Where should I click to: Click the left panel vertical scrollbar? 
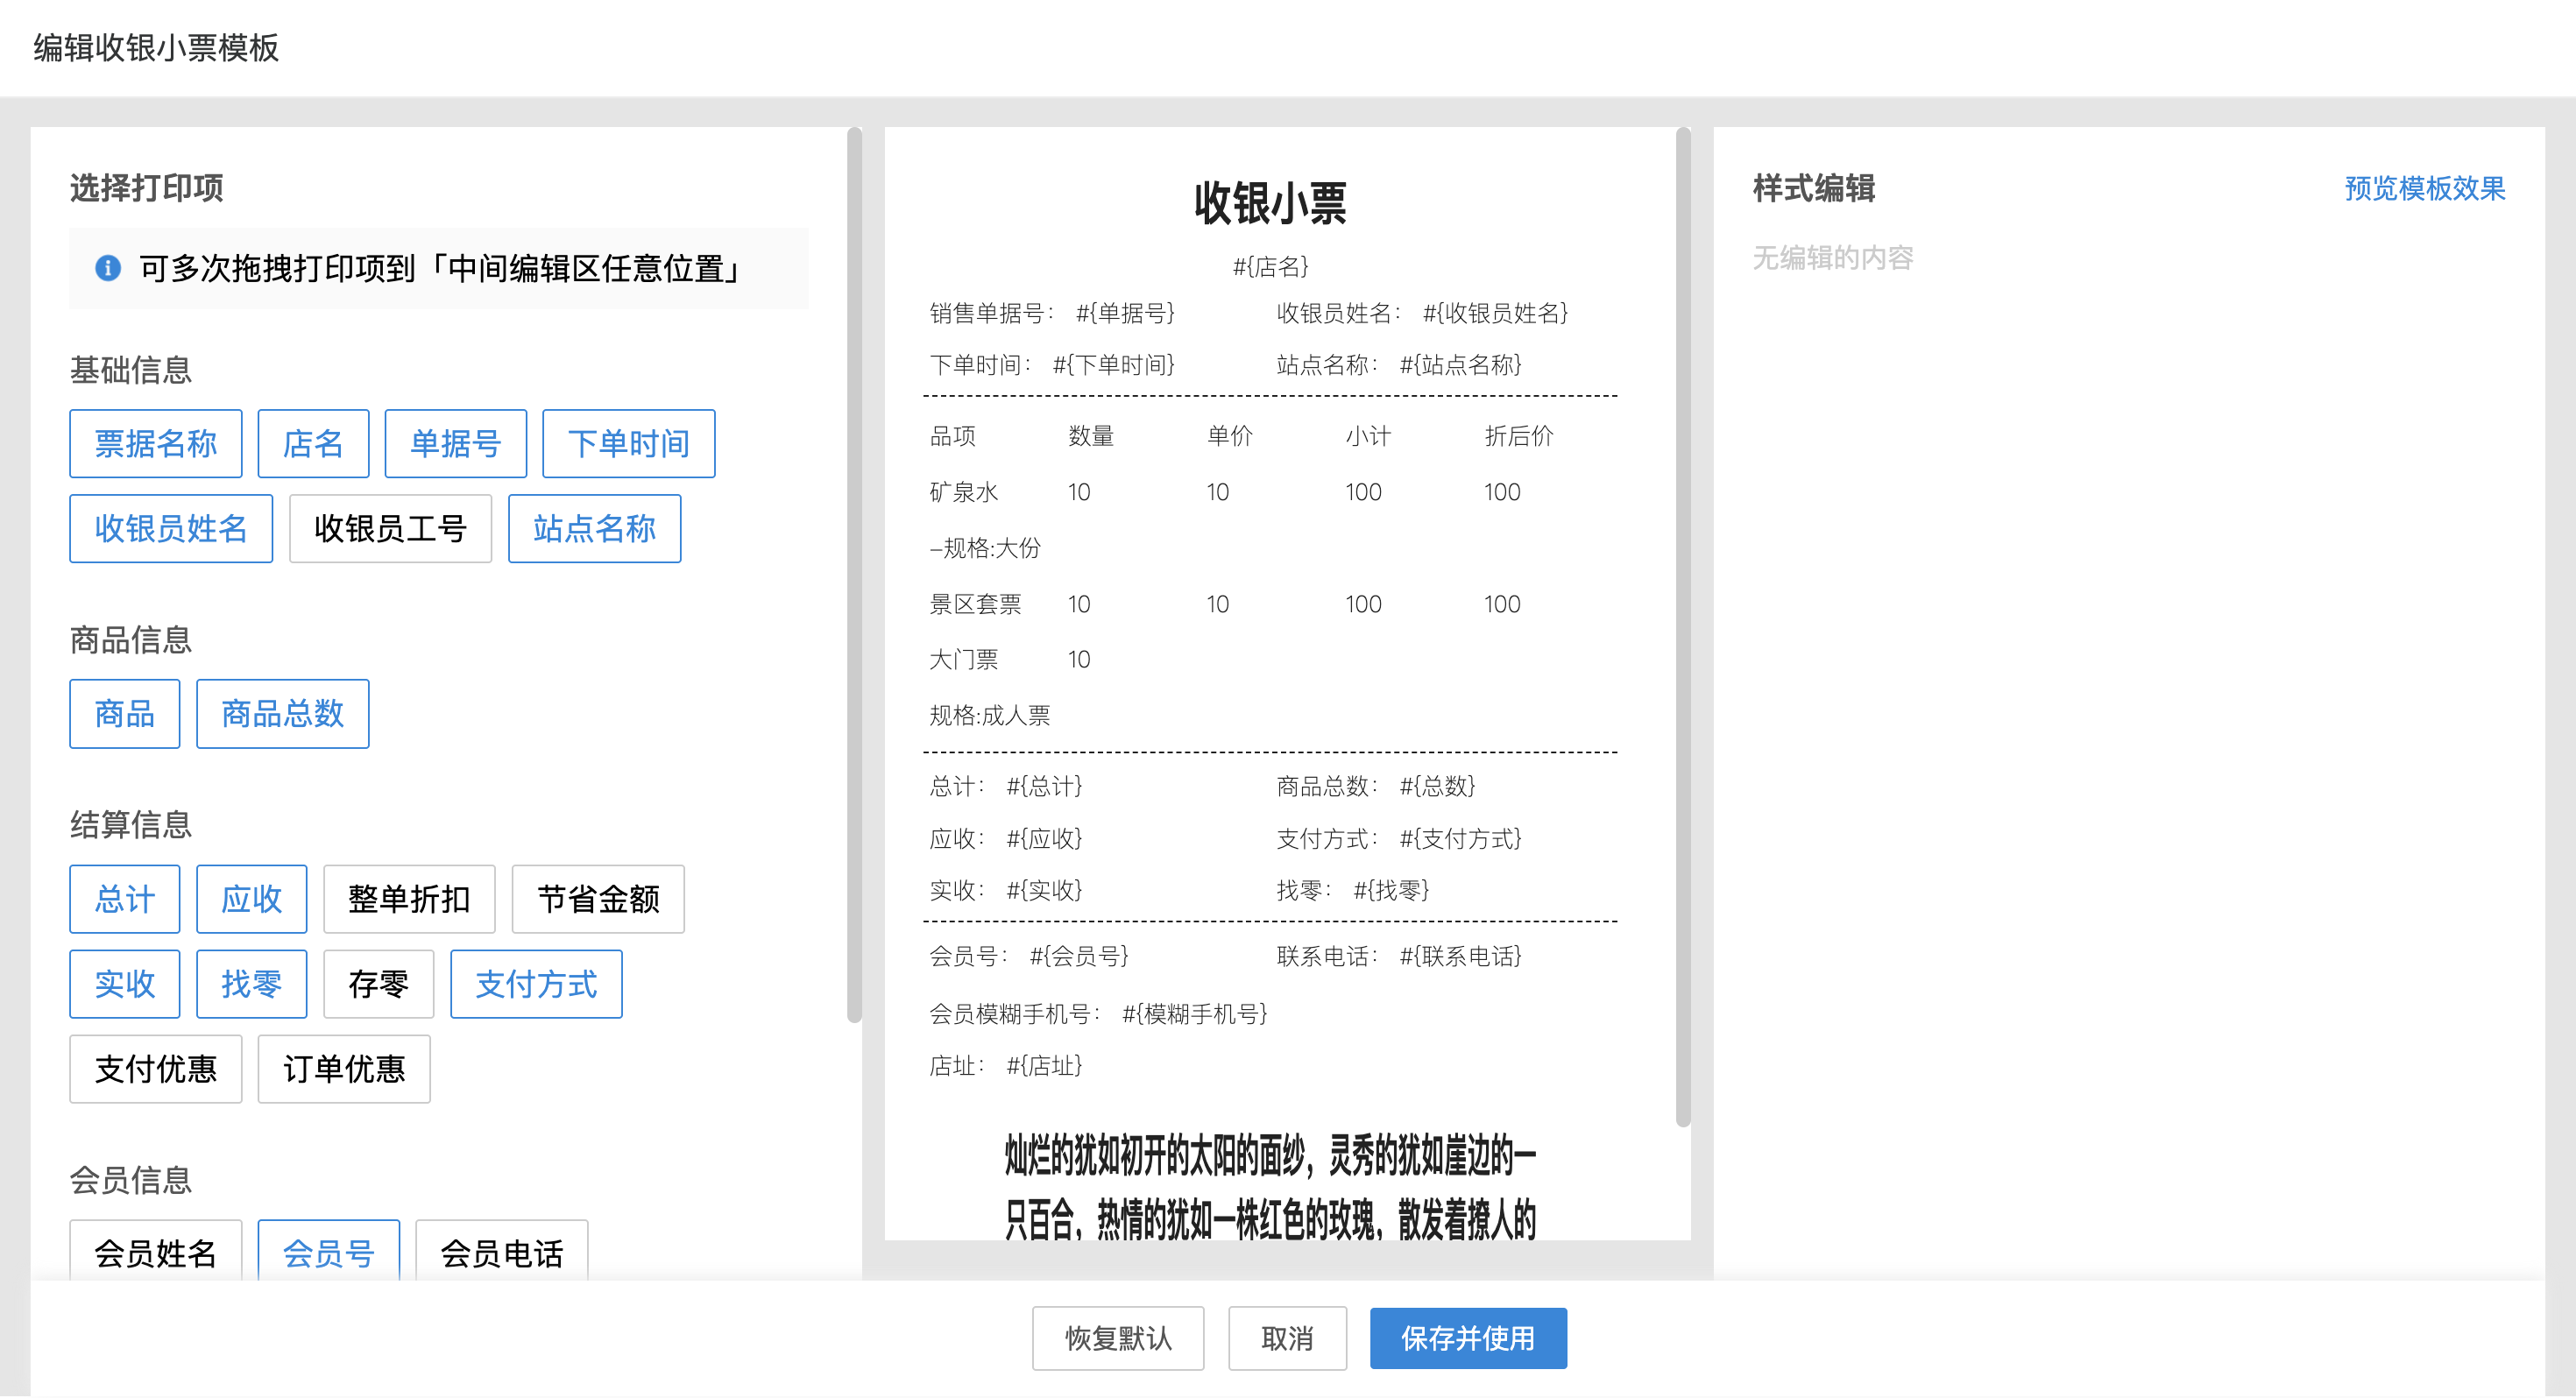click(854, 575)
